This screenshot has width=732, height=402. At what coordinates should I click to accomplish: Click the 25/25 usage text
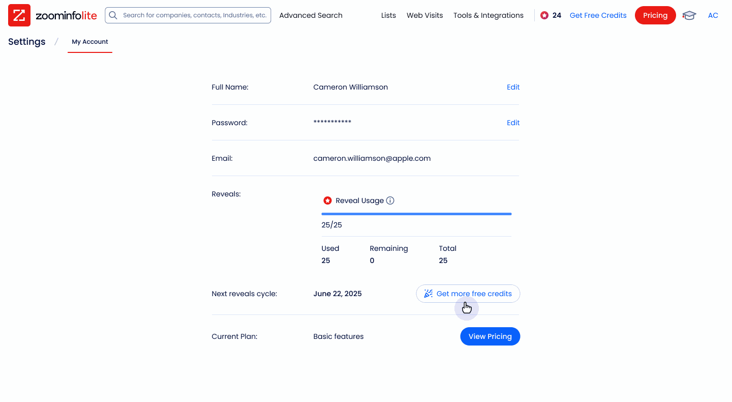tap(332, 225)
